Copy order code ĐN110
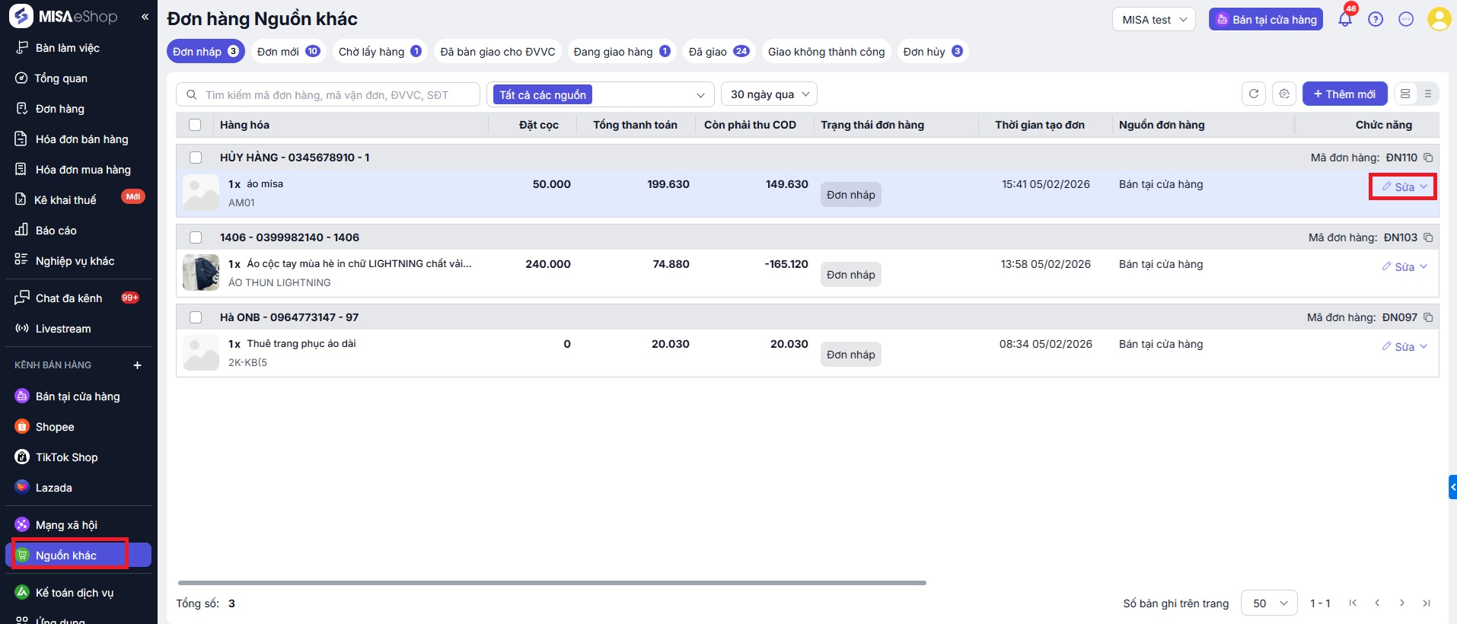1457x624 pixels. pyautogui.click(x=1428, y=158)
